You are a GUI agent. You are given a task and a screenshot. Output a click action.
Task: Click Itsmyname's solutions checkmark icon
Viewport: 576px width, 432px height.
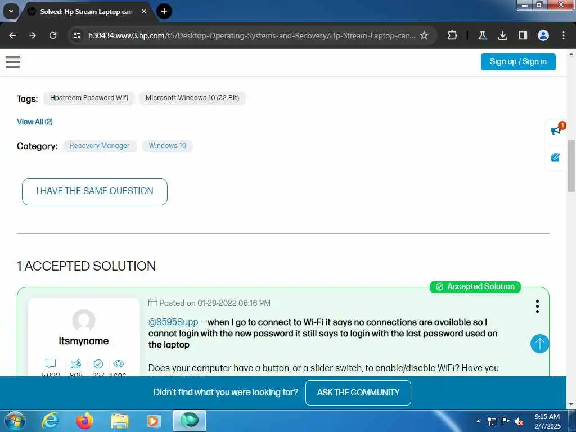[x=98, y=364]
